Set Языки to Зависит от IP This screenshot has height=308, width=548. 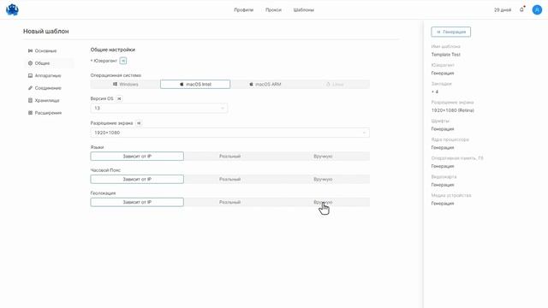coord(137,156)
